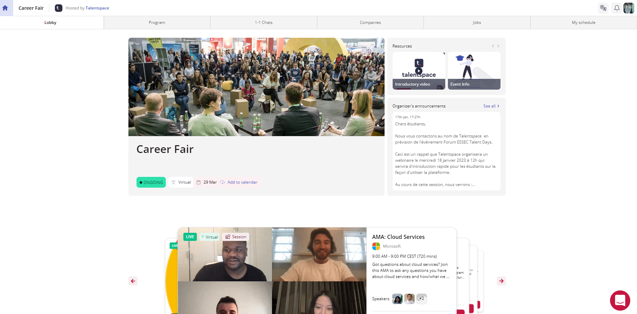
Task: Go to the home icon
Action: coord(5,8)
